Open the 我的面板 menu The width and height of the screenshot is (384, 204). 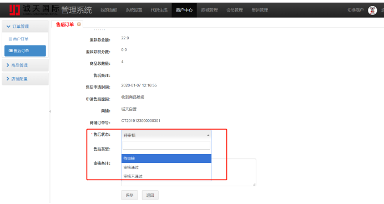(109, 10)
